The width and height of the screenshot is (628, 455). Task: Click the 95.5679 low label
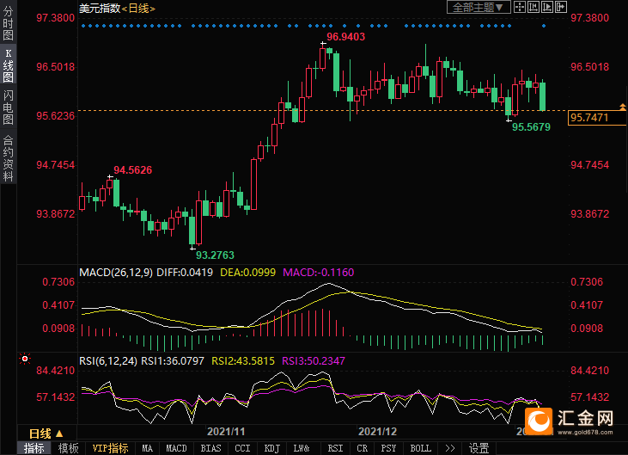pos(531,127)
